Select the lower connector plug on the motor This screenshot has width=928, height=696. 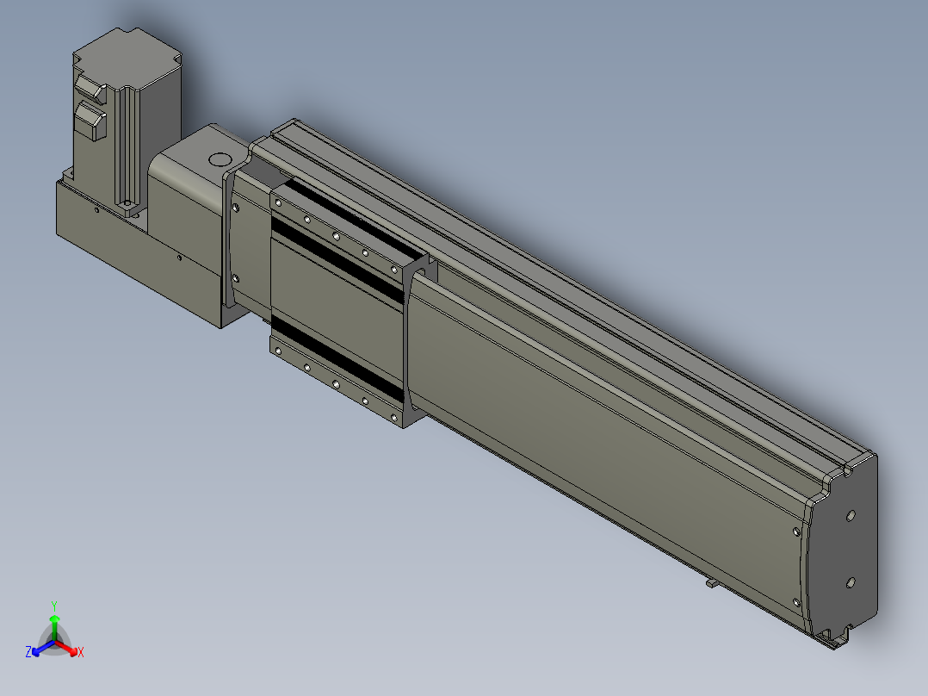point(90,121)
